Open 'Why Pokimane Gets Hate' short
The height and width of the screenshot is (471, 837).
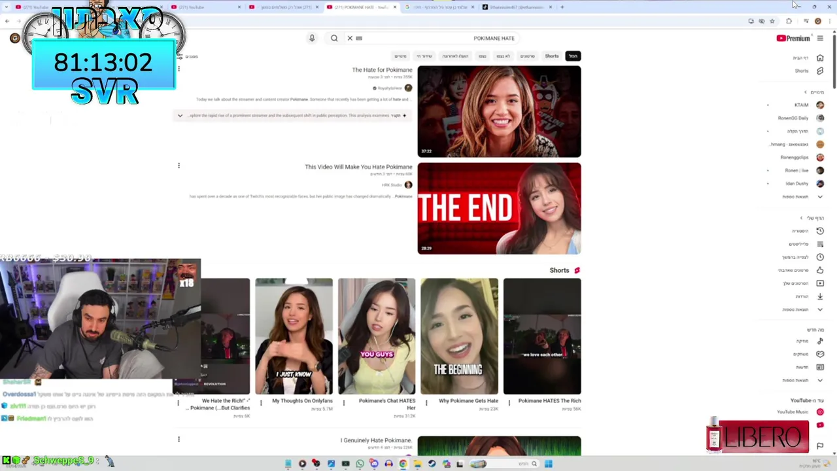(x=459, y=337)
